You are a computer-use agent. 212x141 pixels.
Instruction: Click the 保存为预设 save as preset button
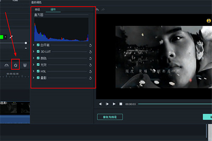pyautogui.click(x=110, y=117)
